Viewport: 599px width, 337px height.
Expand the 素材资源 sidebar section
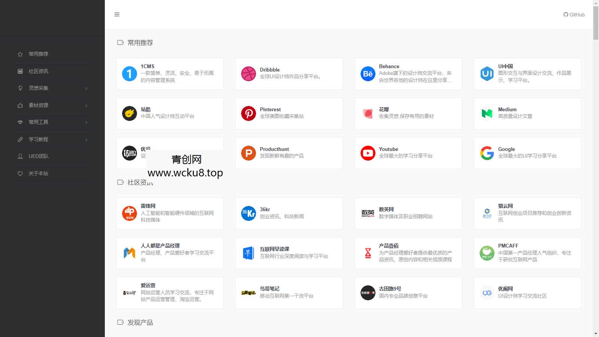(52, 105)
